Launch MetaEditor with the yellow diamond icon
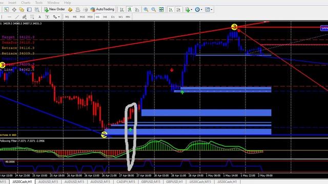This screenshot has height=184, width=328. (70, 9)
